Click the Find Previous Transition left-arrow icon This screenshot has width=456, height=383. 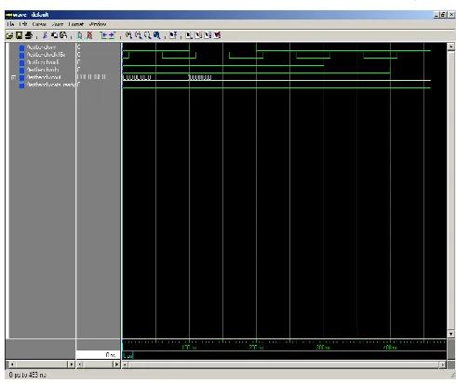click(x=103, y=35)
